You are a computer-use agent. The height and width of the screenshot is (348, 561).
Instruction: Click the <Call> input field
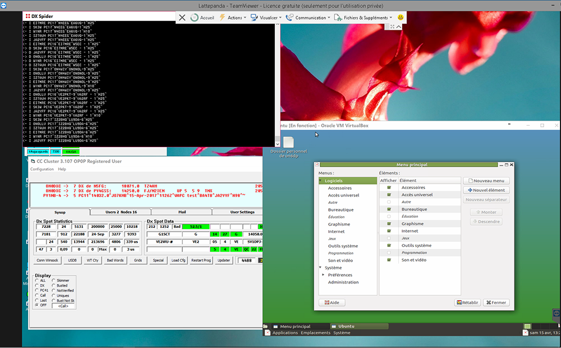63,306
